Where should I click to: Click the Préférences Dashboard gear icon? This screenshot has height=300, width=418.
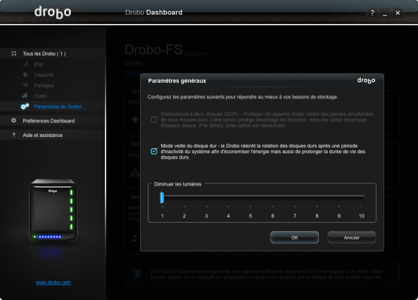click(13, 121)
